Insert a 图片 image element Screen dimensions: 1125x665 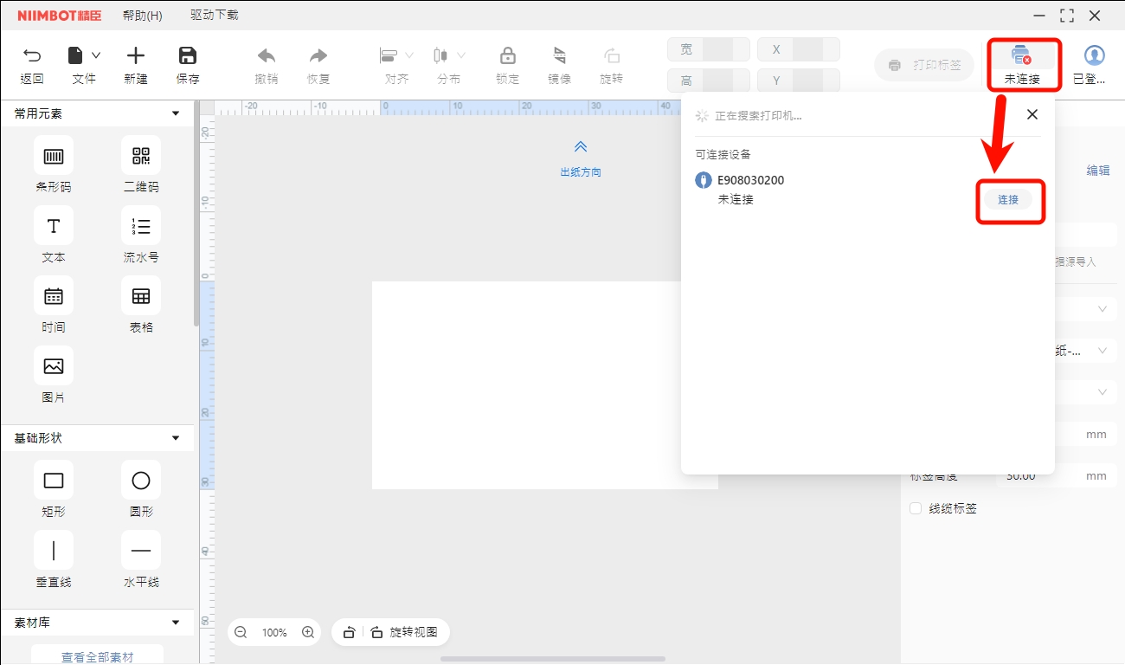pos(54,366)
